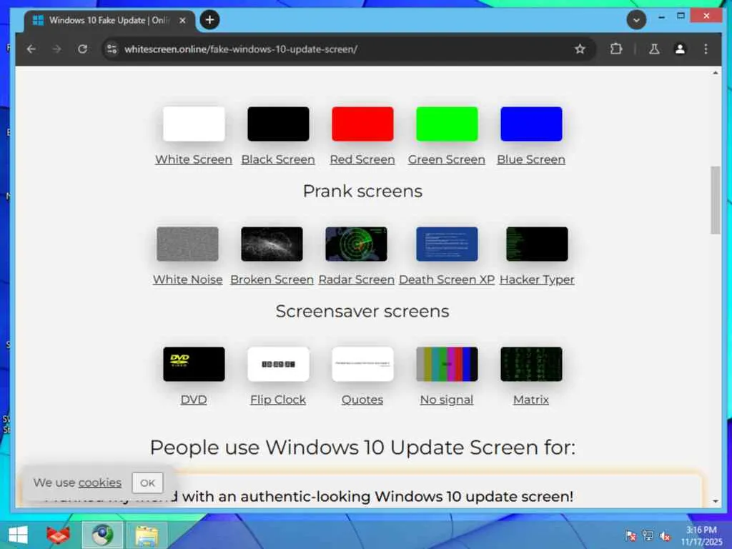Image resolution: width=732 pixels, height=549 pixels.
Task: Open File Explorer from the taskbar
Action: tap(147, 535)
